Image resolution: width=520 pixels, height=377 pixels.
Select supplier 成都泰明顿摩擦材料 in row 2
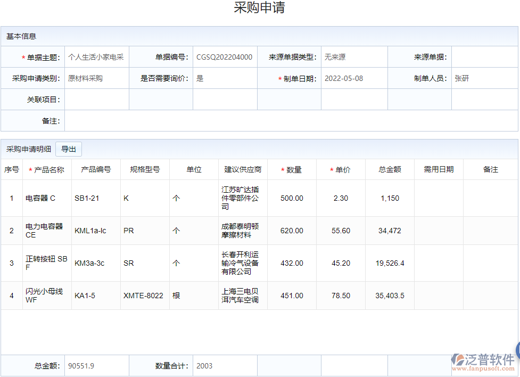(241, 230)
